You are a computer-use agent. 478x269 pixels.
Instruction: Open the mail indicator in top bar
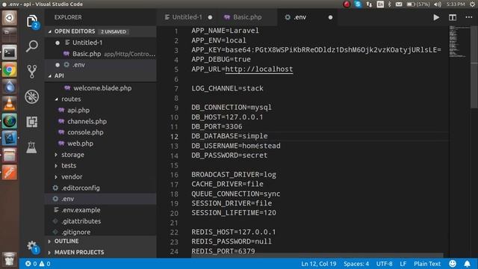point(399,4)
